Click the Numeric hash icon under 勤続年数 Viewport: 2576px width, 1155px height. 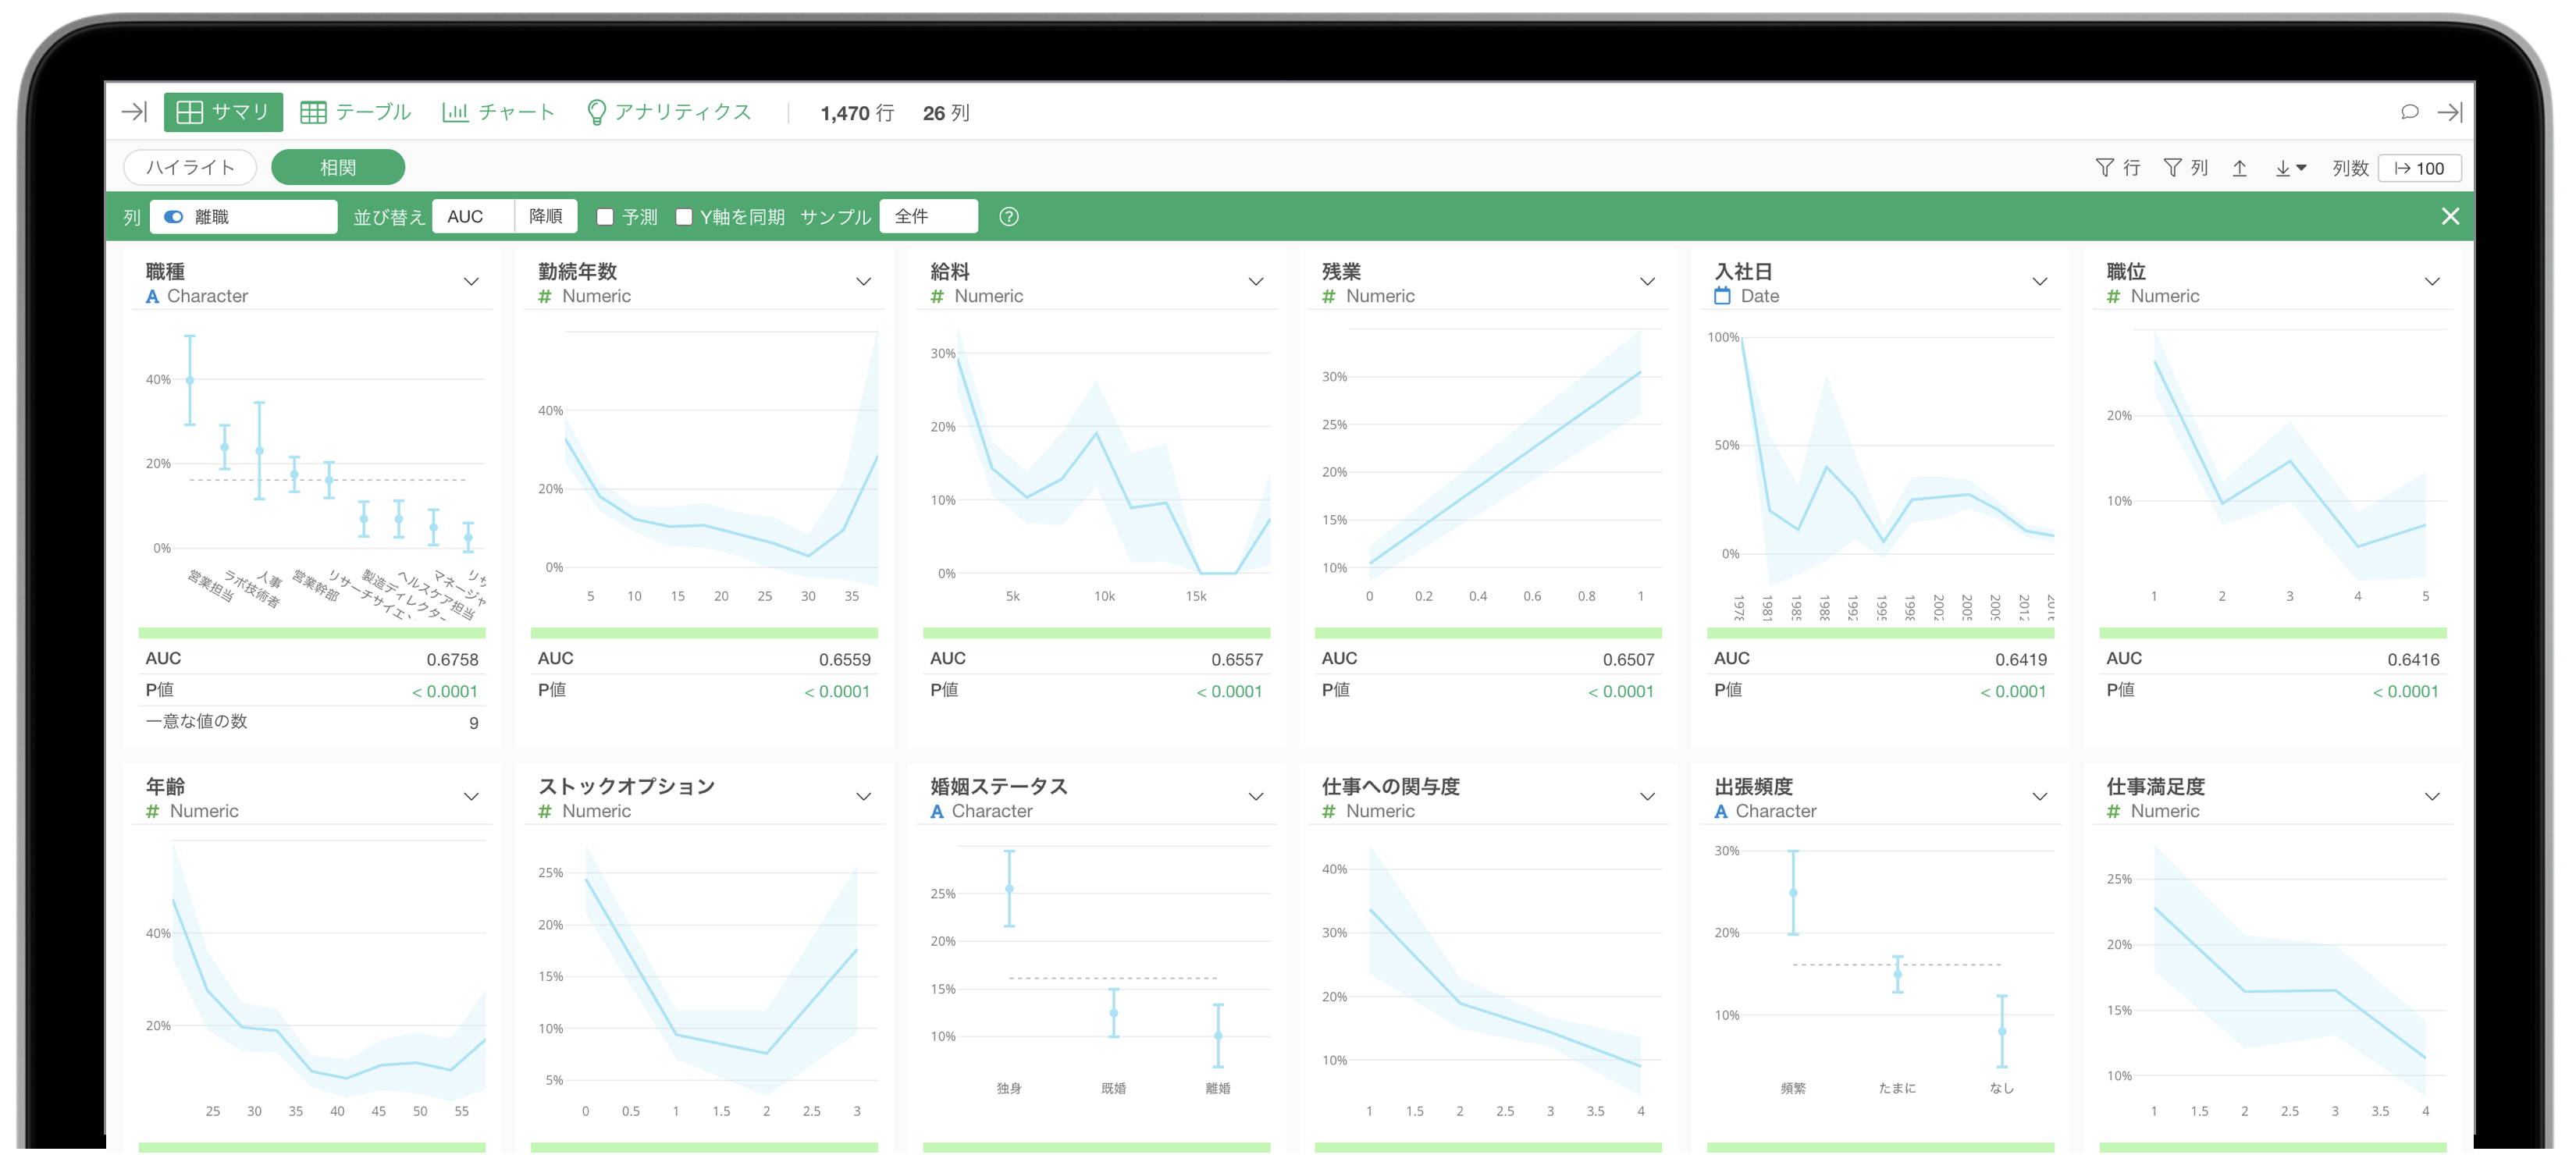tap(545, 297)
